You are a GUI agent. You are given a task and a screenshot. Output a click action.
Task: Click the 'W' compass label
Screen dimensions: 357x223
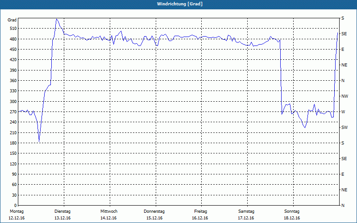pyautogui.click(x=343, y=112)
